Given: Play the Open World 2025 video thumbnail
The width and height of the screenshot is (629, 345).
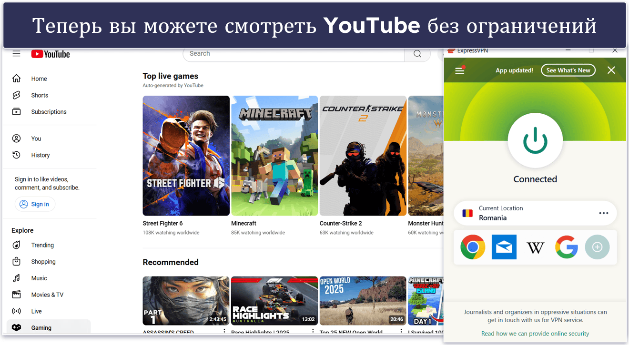Looking at the screenshot, I should click(x=363, y=301).
